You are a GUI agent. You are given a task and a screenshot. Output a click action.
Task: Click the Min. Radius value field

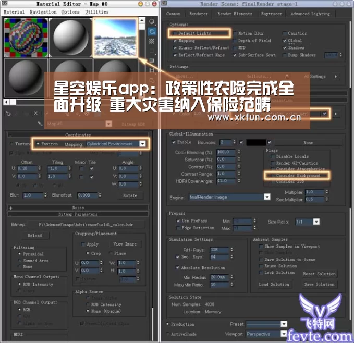click(x=219, y=277)
